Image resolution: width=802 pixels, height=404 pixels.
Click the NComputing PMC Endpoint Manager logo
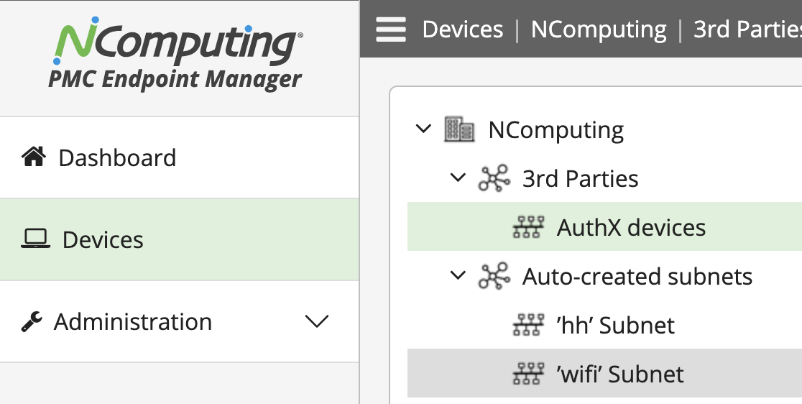[x=177, y=54]
